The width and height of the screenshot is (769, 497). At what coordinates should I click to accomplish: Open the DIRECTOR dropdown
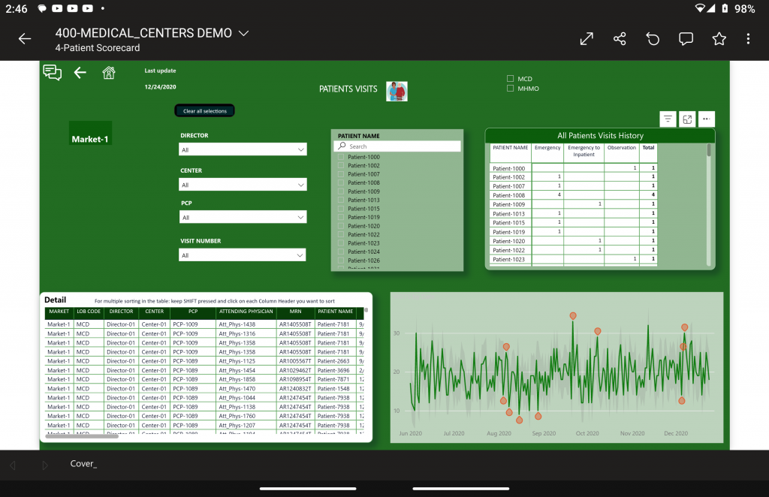tap(243, 149)
